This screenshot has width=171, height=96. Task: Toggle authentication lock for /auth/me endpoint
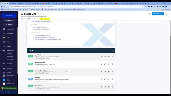click(102, 79)
